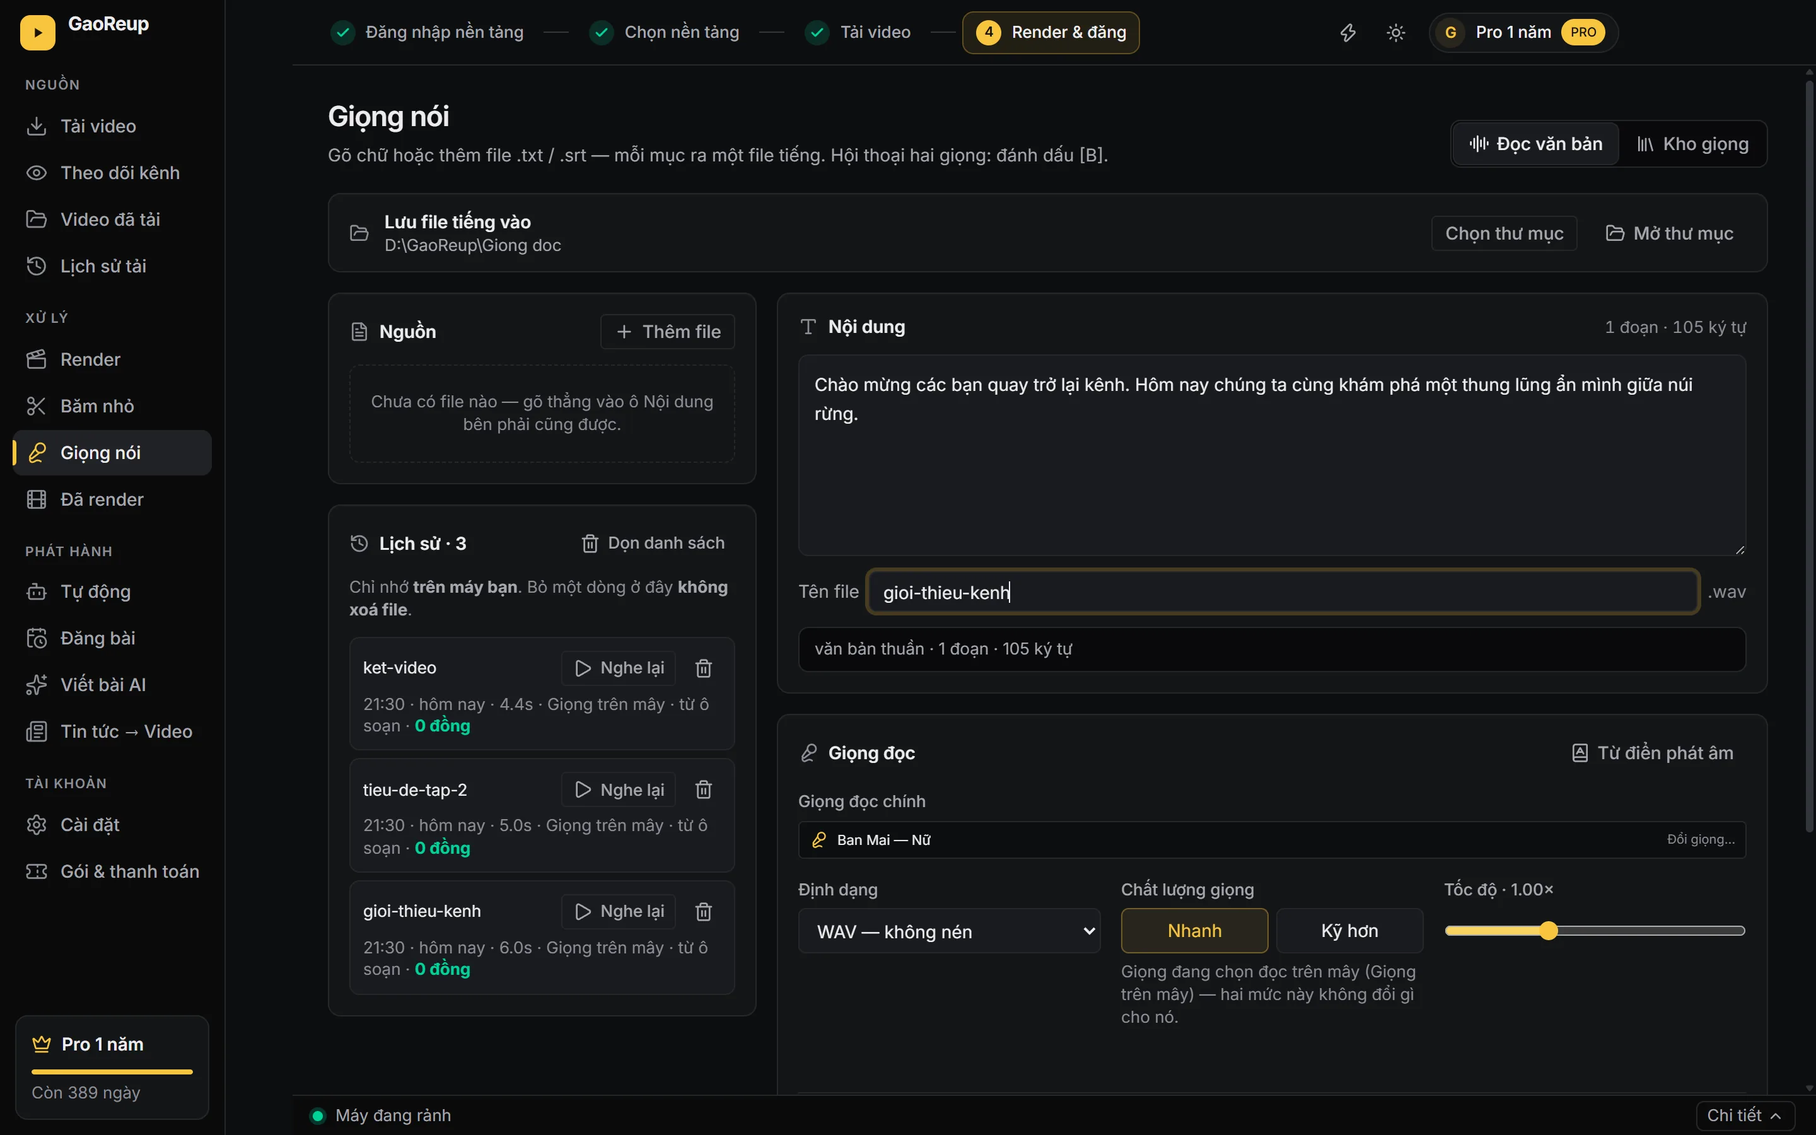Image resolution: width=1816 pixels, height=1135 pixels.
Task: Open Băm nhỏ scissors tool
Action: [x=113, y=406]
